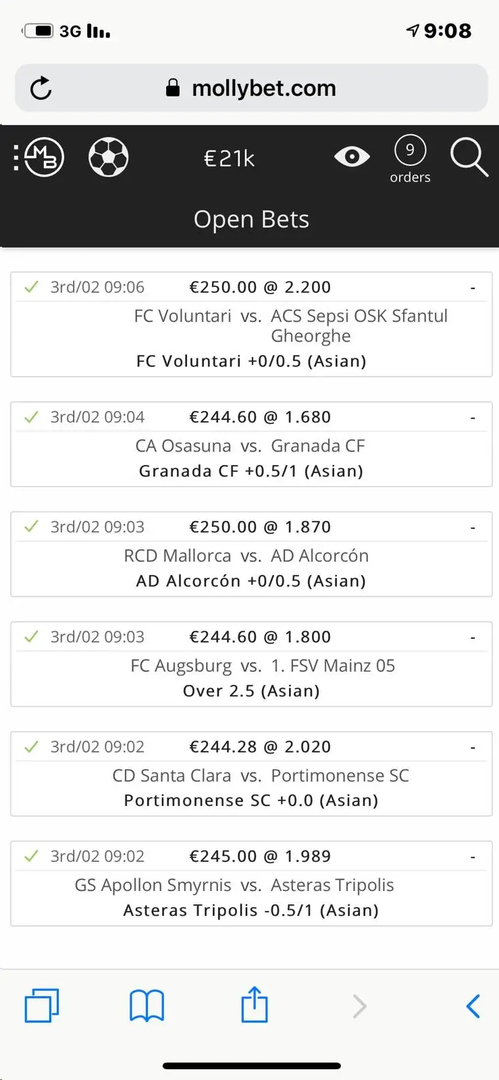
Task: Open CD Santa Clara vs. Portimonense match
Action: tap(261, 776)
